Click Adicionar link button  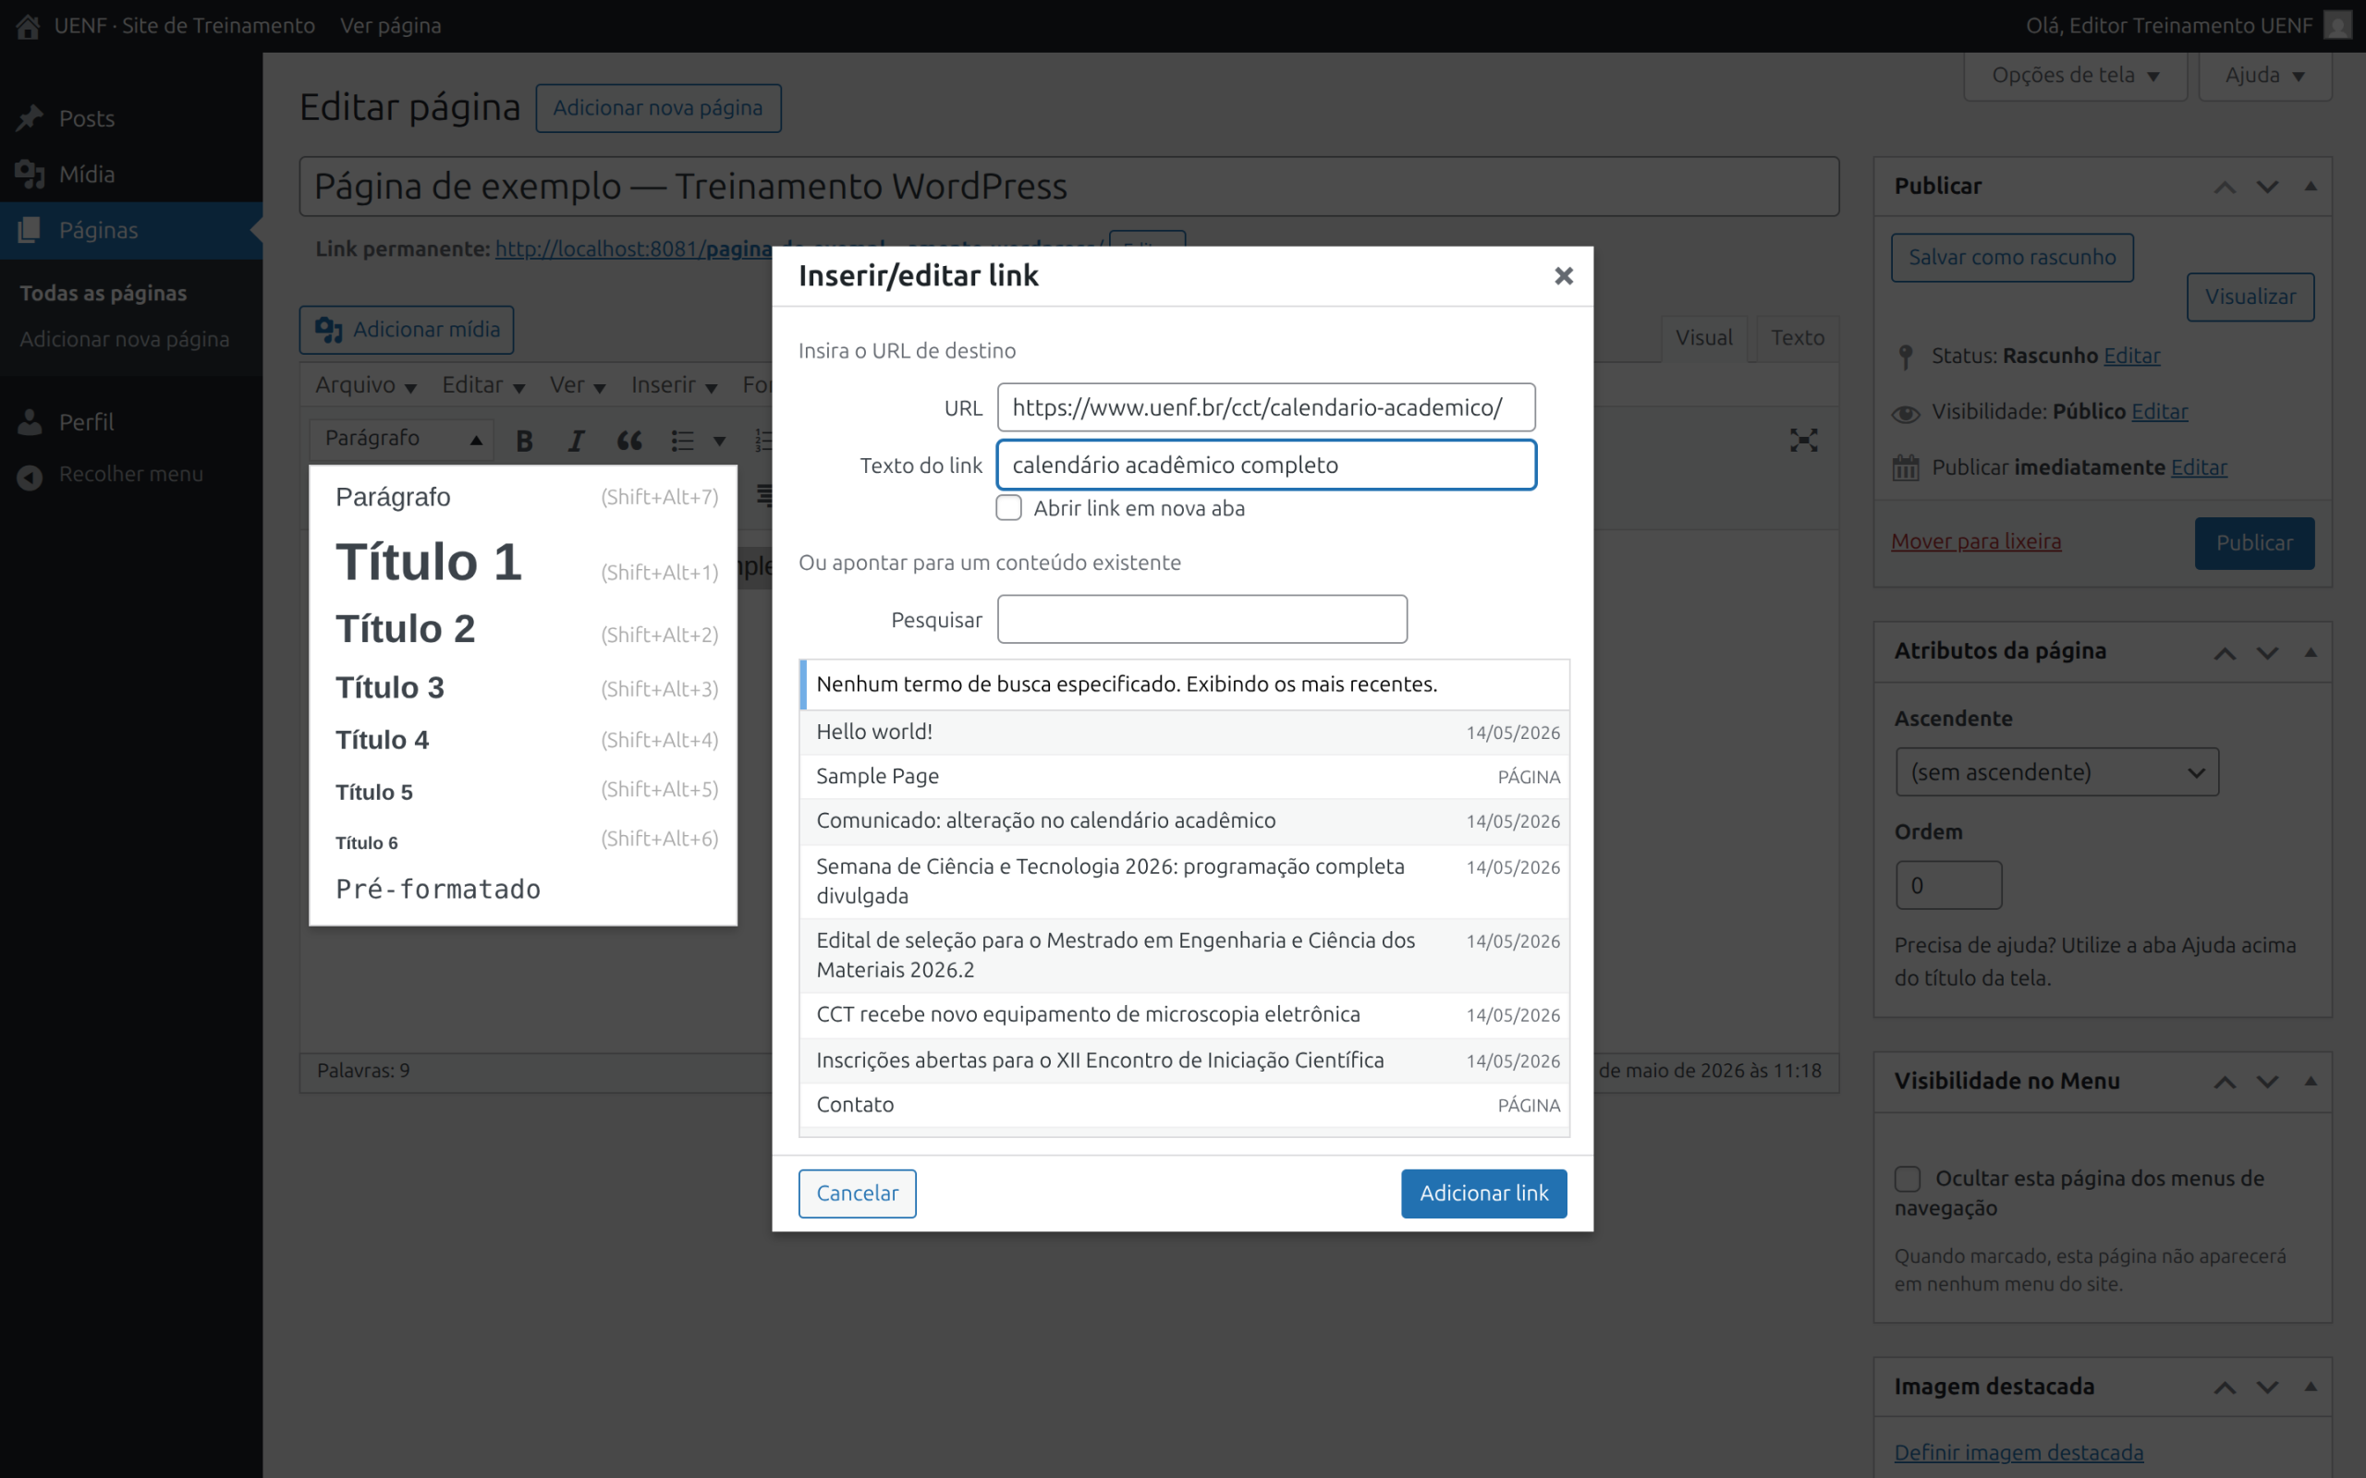point(1483,1193)
